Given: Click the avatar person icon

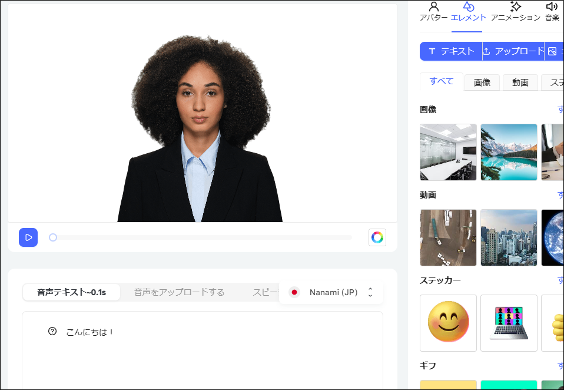Looking at the screenshot, I should (434, 6).
